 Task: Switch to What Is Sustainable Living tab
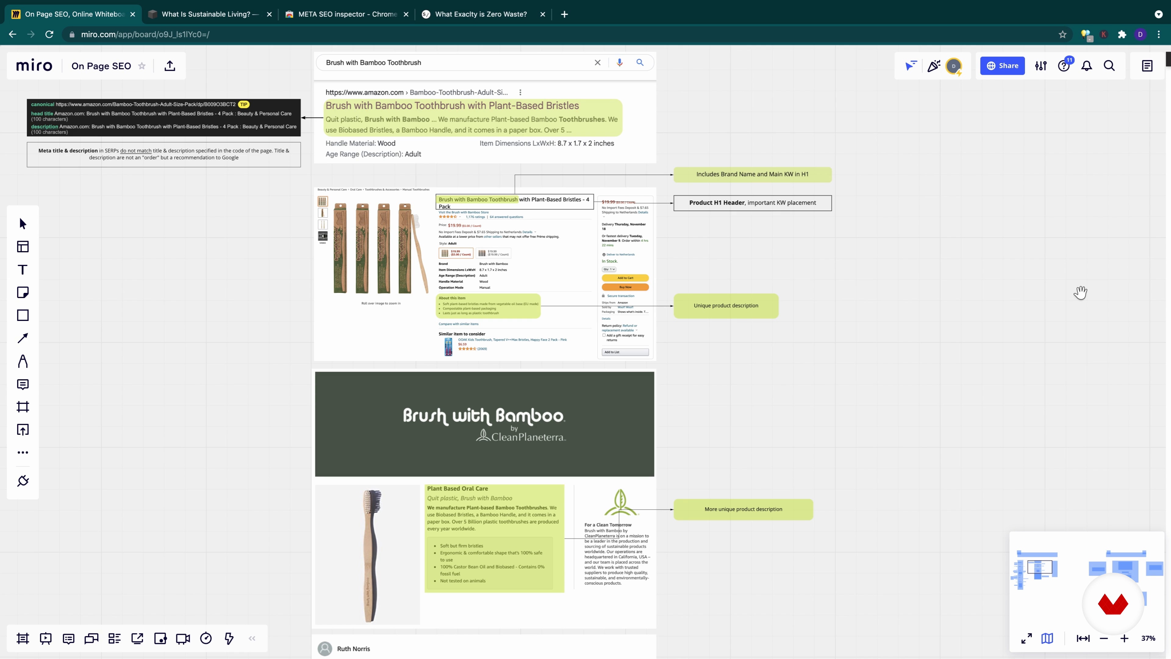(210, 14)
